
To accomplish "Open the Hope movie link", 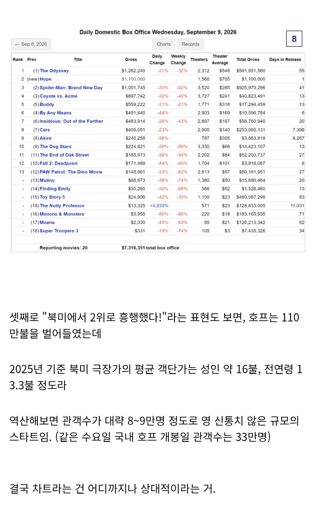I will 45,79.
